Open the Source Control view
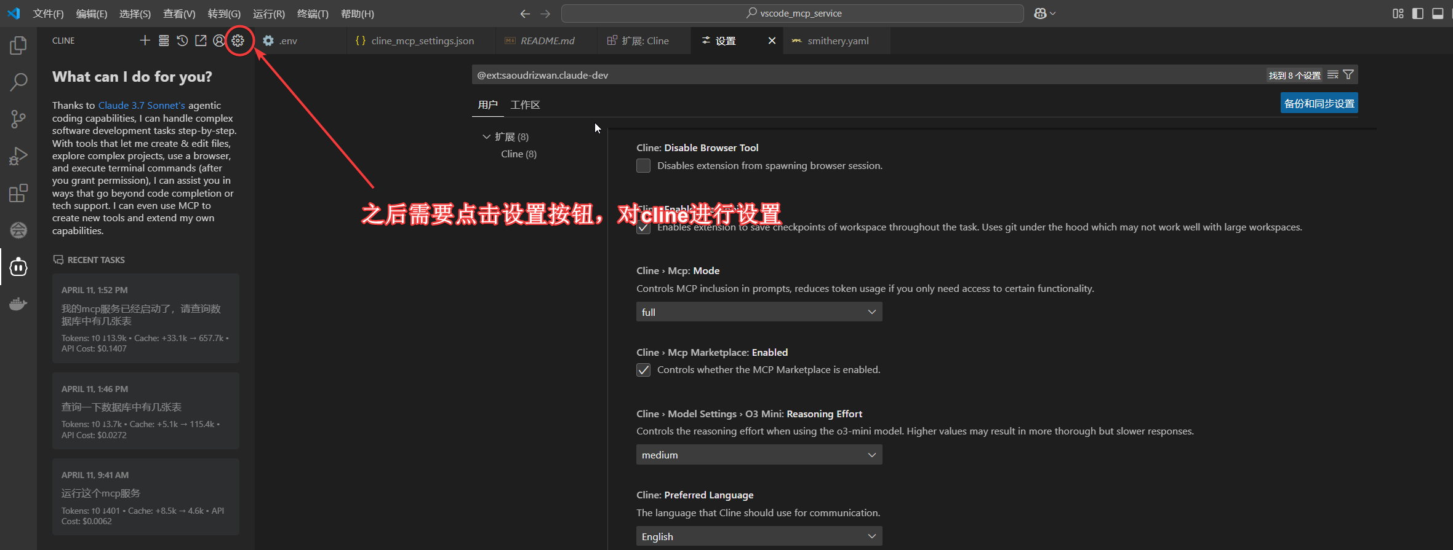The image size is (1453, 550). coord(18,119)
